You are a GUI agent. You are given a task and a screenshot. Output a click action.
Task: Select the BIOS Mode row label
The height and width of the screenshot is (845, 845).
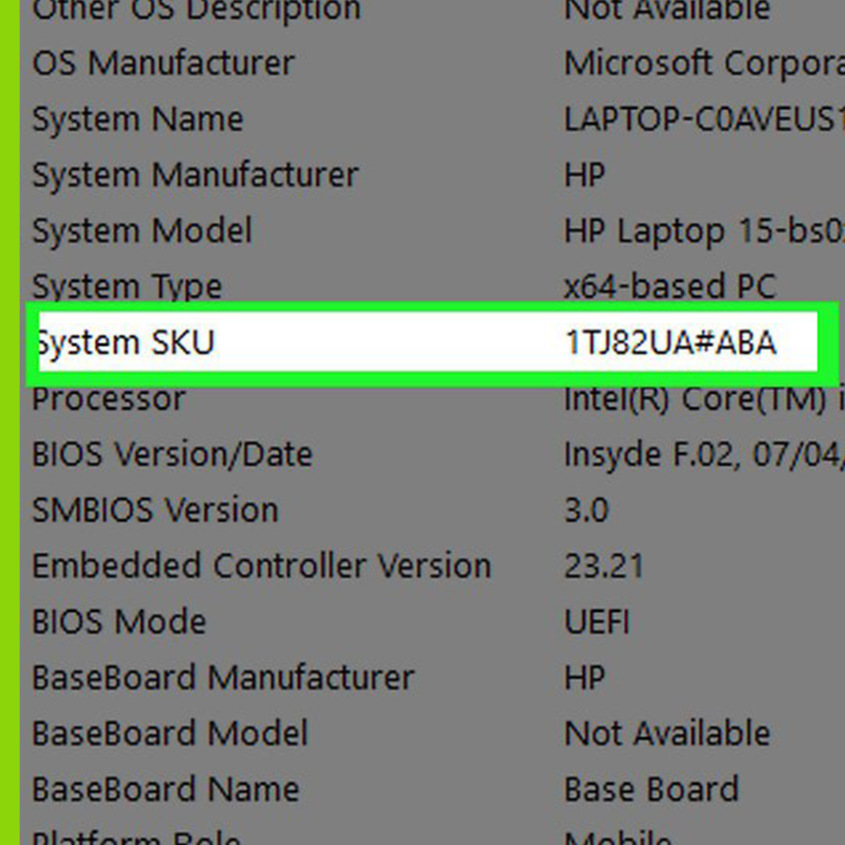[120, 622]
